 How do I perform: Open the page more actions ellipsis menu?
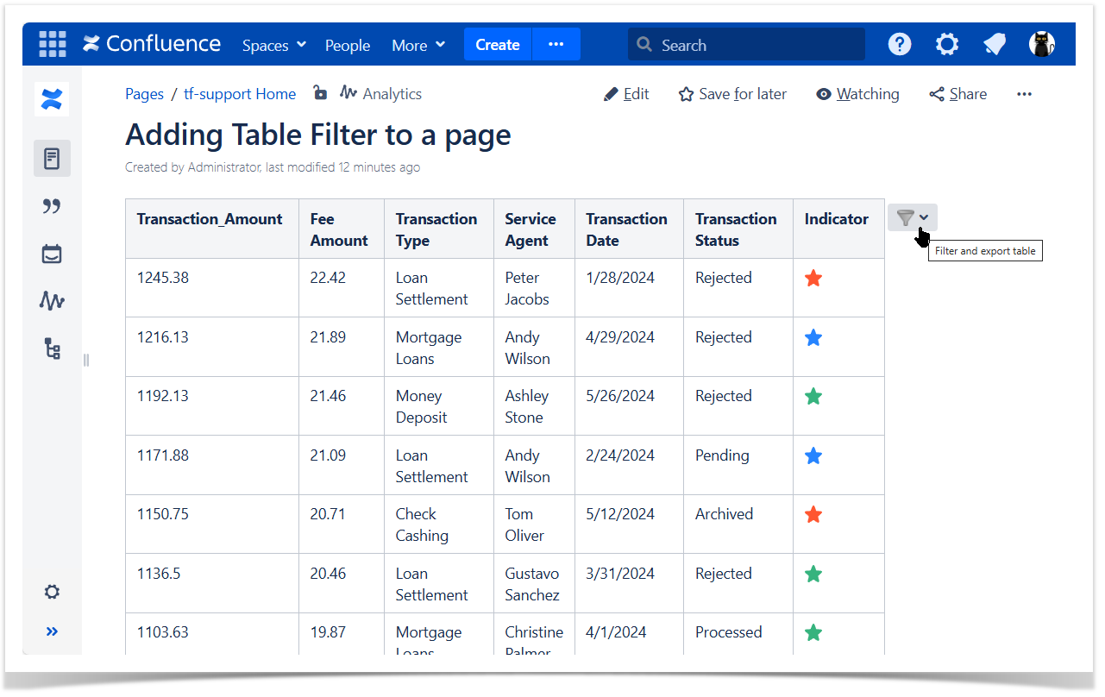tap(1024, 94)
